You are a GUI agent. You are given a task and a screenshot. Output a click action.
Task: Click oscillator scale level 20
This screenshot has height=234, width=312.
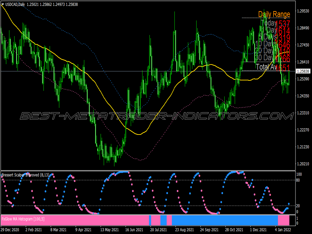(x=298, y=206)
